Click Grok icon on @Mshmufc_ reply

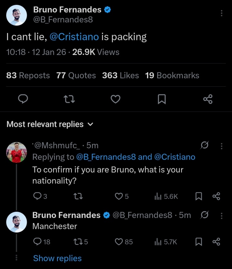tap(204, 146)
